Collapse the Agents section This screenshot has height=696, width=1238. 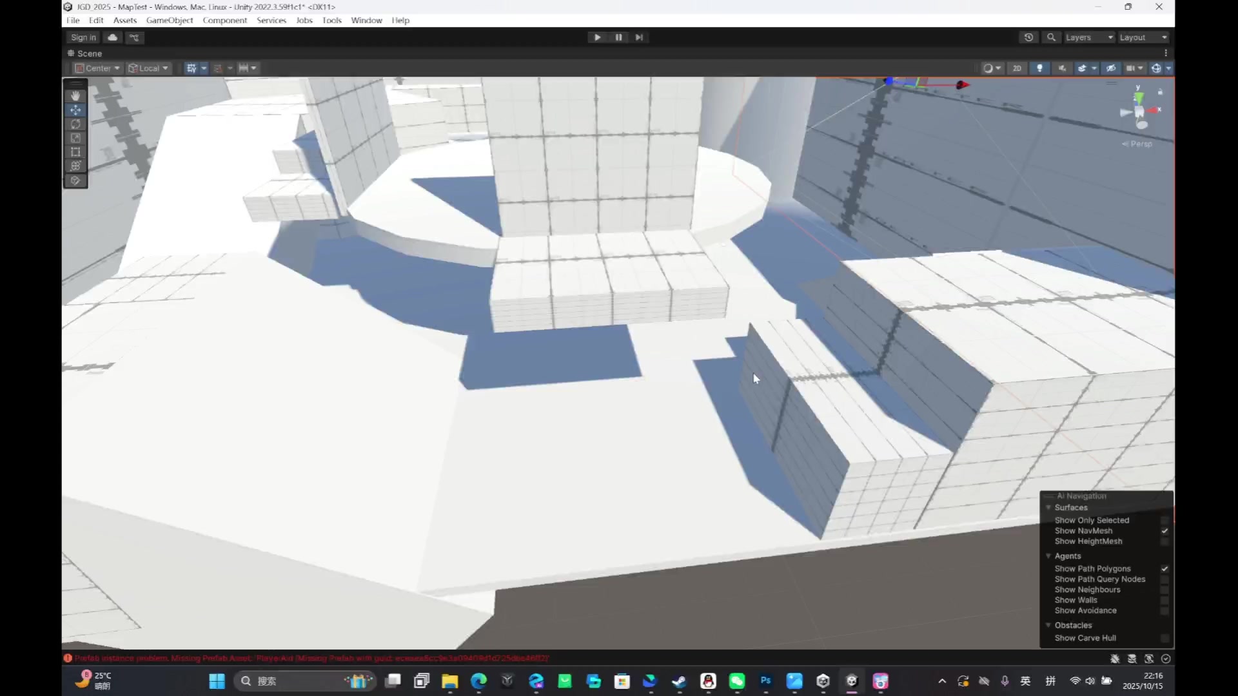coord(1048,556)
